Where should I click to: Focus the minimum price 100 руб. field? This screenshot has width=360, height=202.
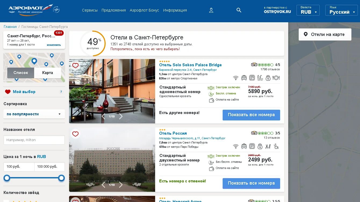(x=19, y=167)
